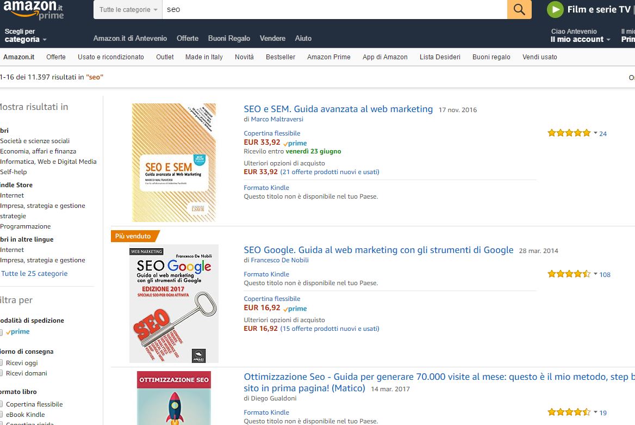635x425 pixels.
Task: Open Vendere in the top navigation
Action: point(272,39)
